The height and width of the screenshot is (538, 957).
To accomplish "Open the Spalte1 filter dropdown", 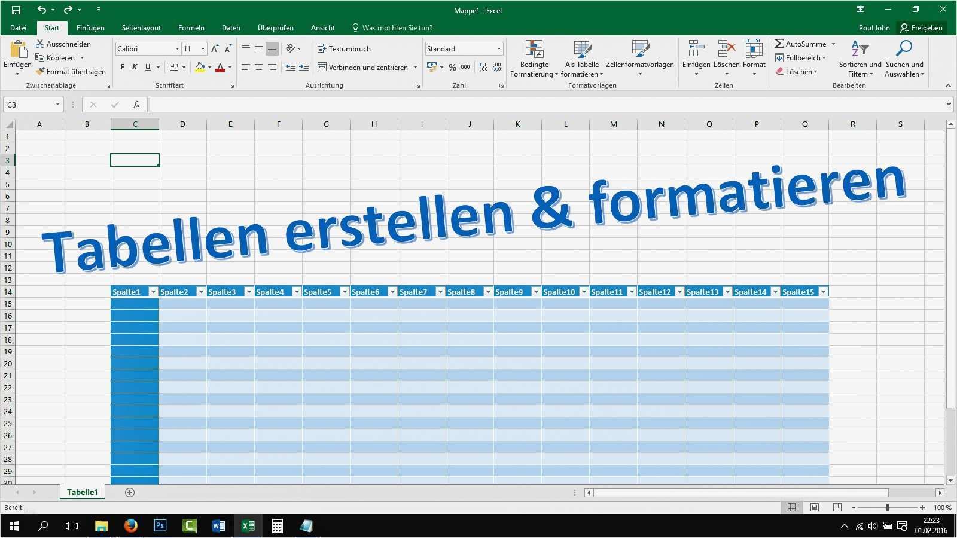I will 153,291.
